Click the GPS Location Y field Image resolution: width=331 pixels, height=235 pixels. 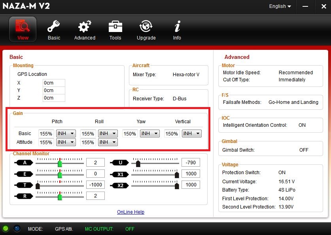tap(54, 90)
